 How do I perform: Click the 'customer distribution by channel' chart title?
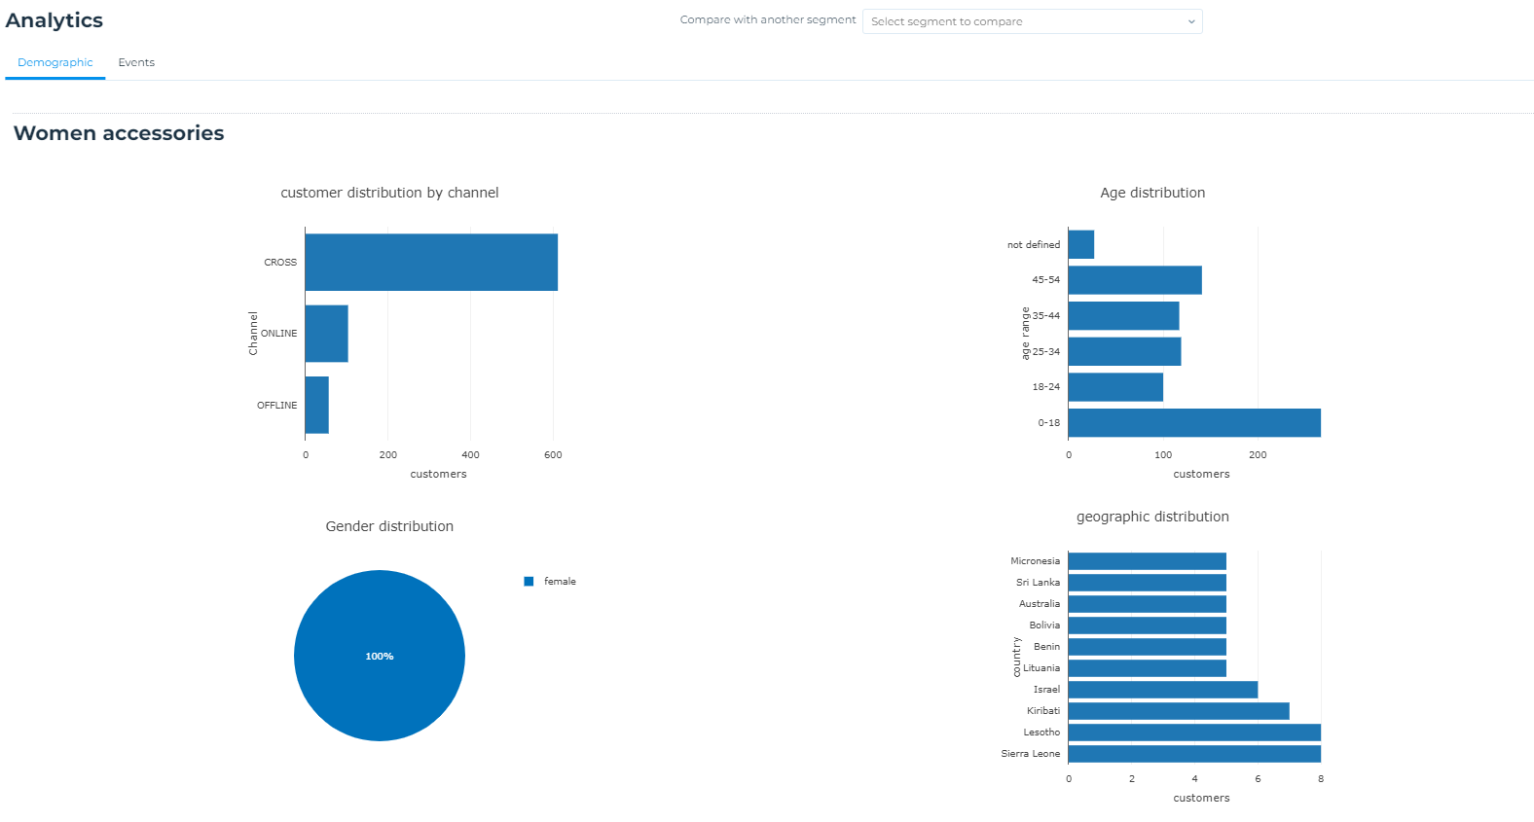coord(389,193)
